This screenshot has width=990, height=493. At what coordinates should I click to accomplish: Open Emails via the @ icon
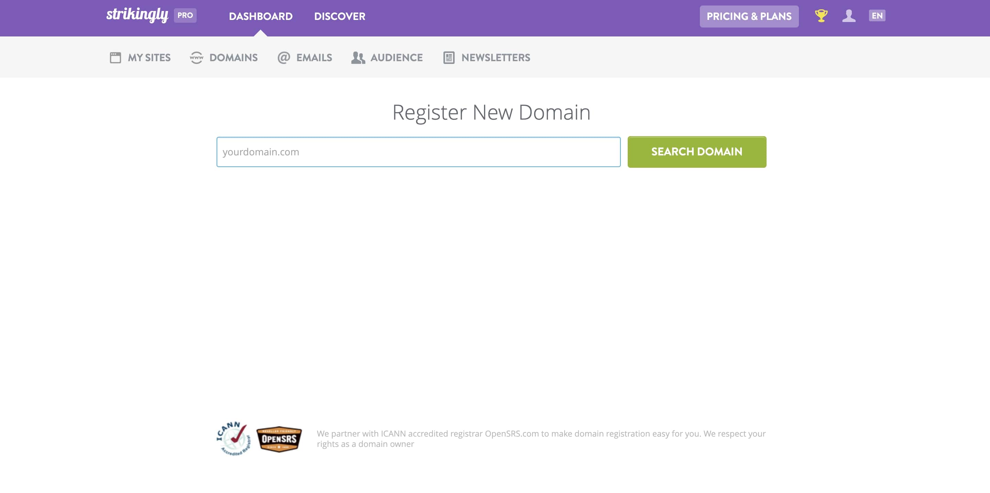tap(283, 58)
